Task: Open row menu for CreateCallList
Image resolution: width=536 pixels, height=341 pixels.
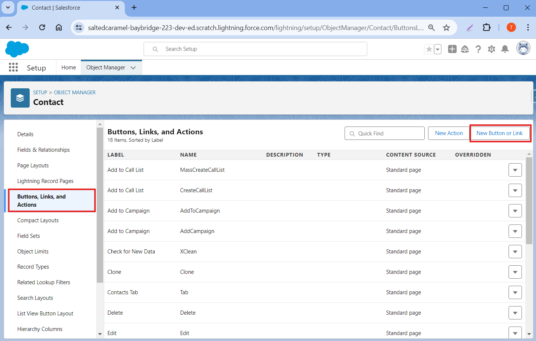Action: click(515, 190)
